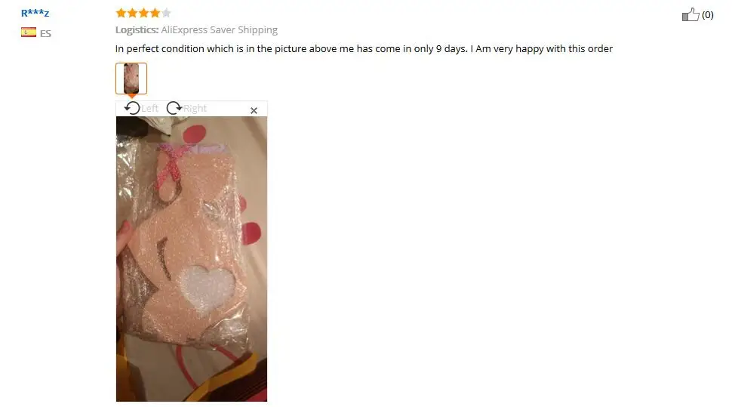Image resolution: width=732 pixels, height=407 pixels.
Task: Click the Spain flag icon
Action: pyautogui.click(x=29, y=32)
